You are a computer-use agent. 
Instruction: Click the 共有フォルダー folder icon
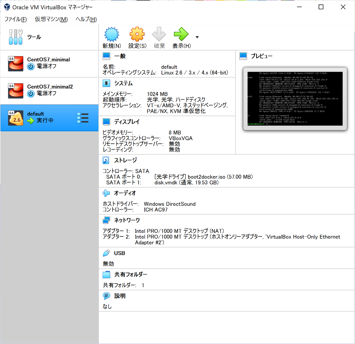106,275
